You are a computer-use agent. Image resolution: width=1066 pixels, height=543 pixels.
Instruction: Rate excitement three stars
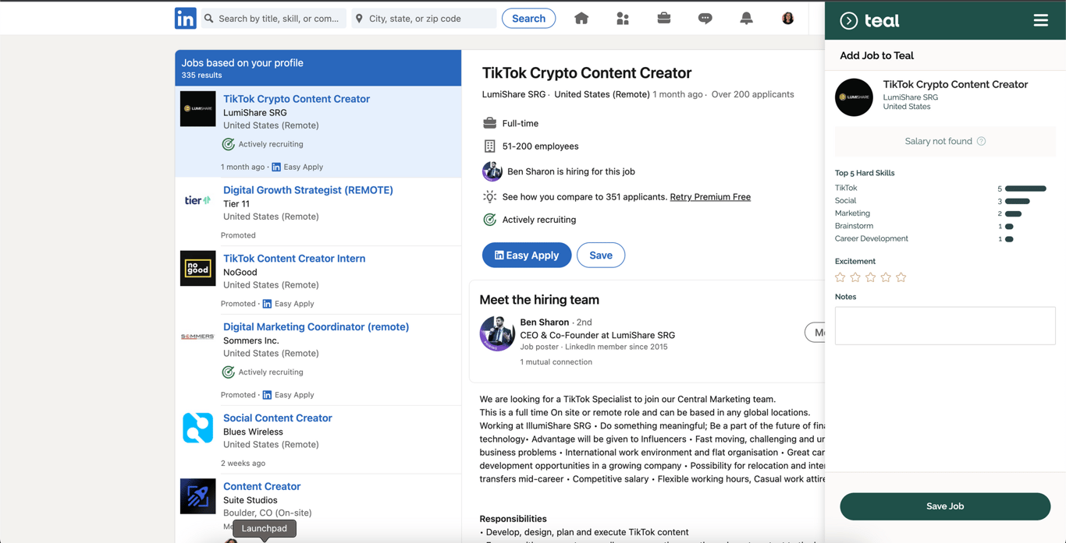pos(871,277)
